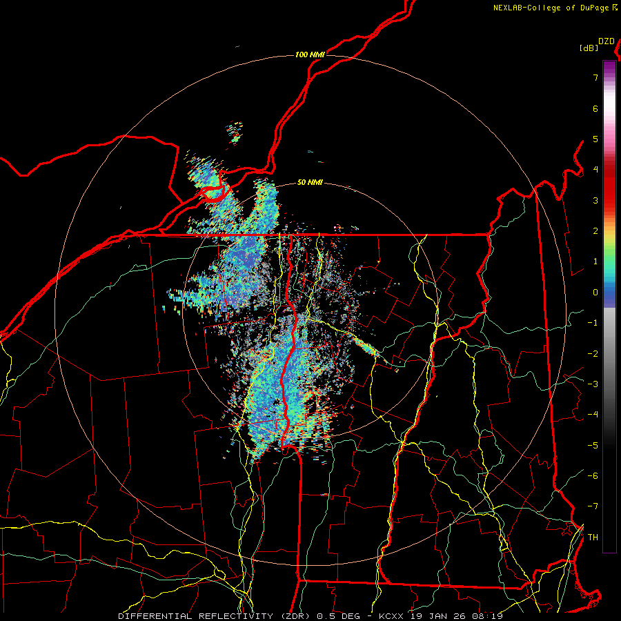This screenshot has height=621, width=621.
Task: Click the 7 dB tick label on scale
Action: point(595,77)
